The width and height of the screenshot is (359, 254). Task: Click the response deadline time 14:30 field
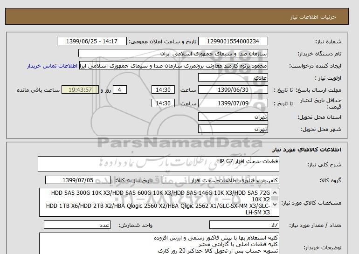[164, 90]
